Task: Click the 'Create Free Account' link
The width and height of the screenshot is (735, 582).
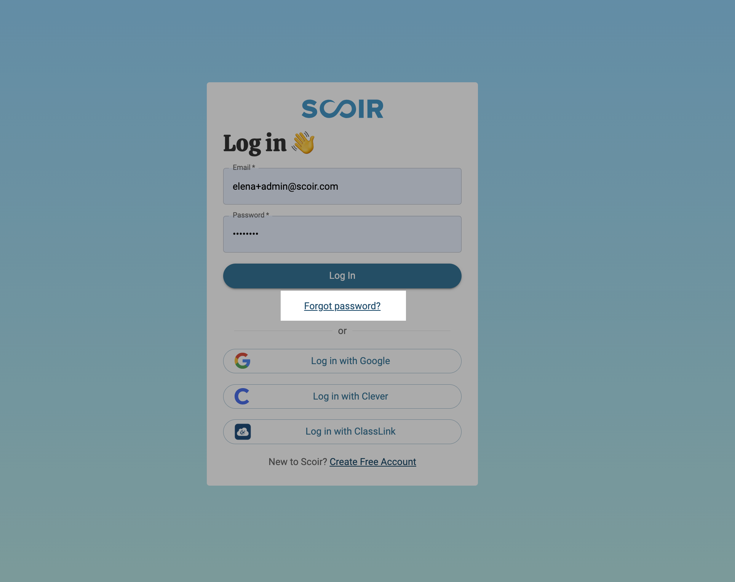Action: (x=373, y=461)
